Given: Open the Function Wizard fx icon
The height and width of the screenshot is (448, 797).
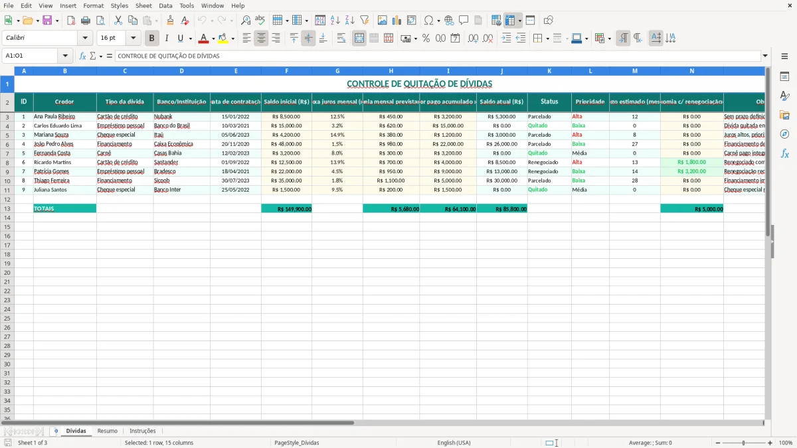Looking at the screenshot, I should (82, 56).
